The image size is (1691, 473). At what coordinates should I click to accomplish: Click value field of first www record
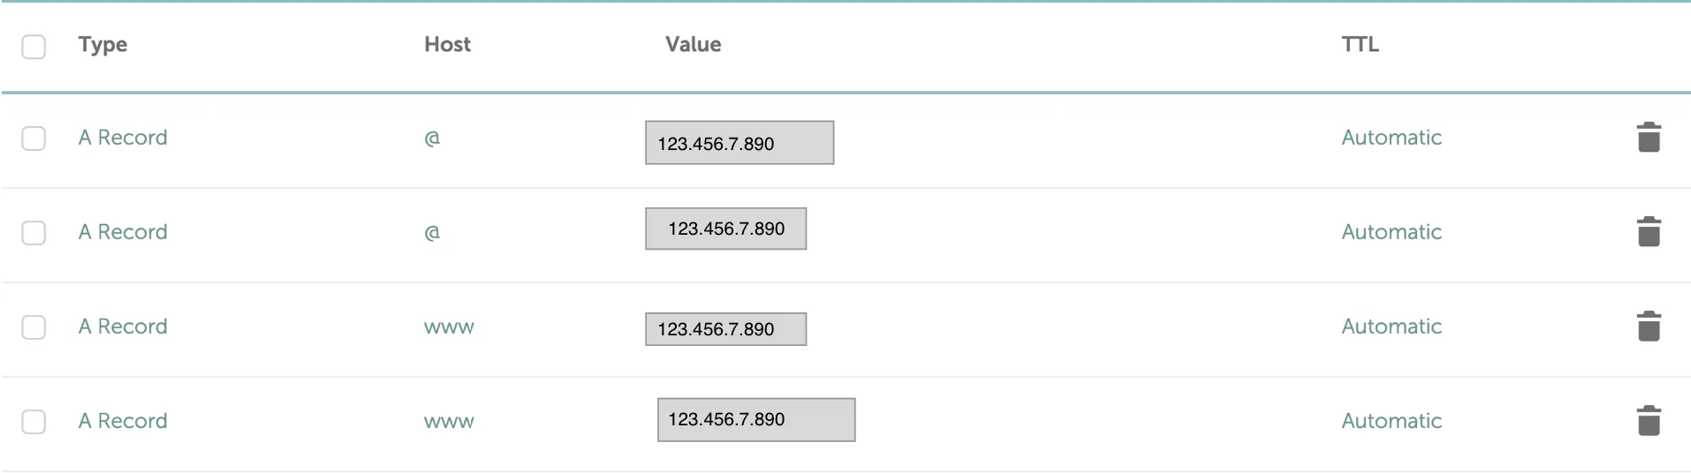(x=725, y=329)
